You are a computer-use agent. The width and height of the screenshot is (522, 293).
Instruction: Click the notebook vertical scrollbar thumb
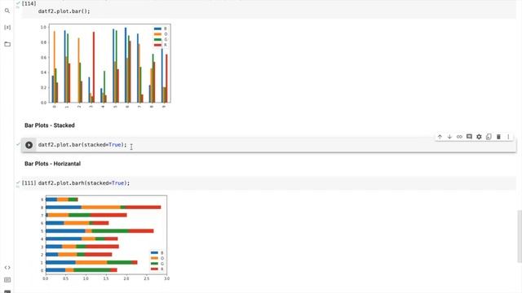[x=520, y=236]
